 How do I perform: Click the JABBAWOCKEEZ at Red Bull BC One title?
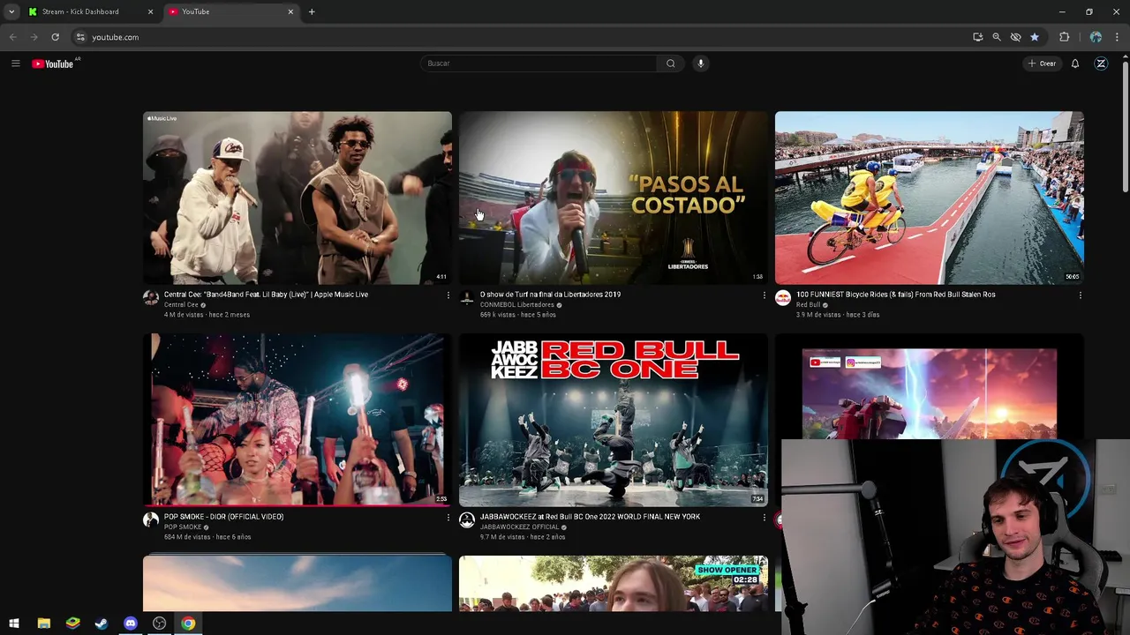click(590, 517)
